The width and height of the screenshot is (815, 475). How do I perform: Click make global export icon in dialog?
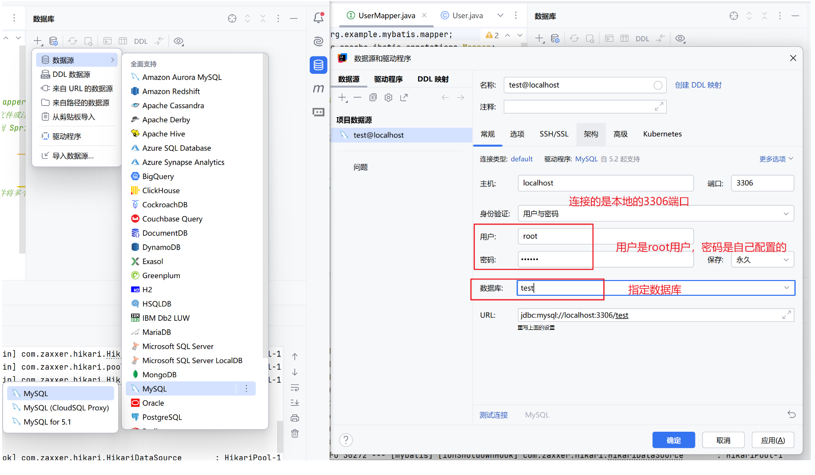pyautogui.click(x=404, y=97)
